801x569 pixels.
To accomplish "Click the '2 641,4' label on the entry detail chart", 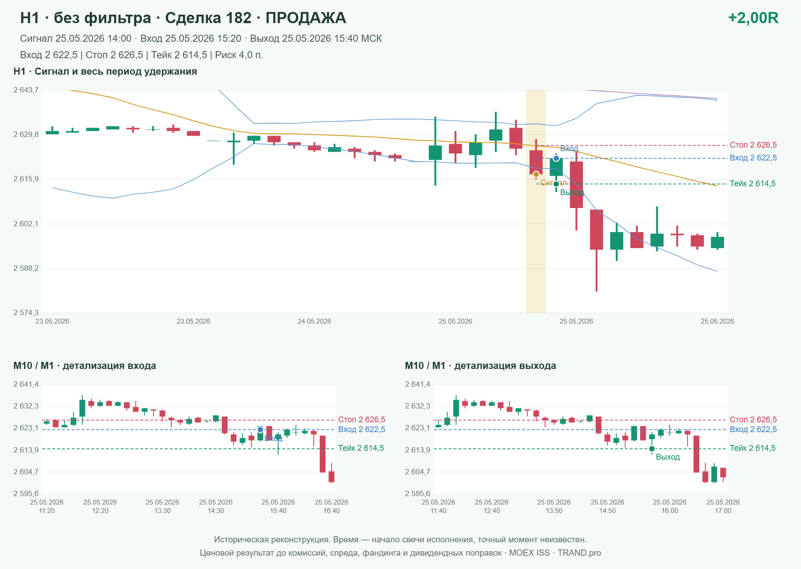I will (26, 385).
